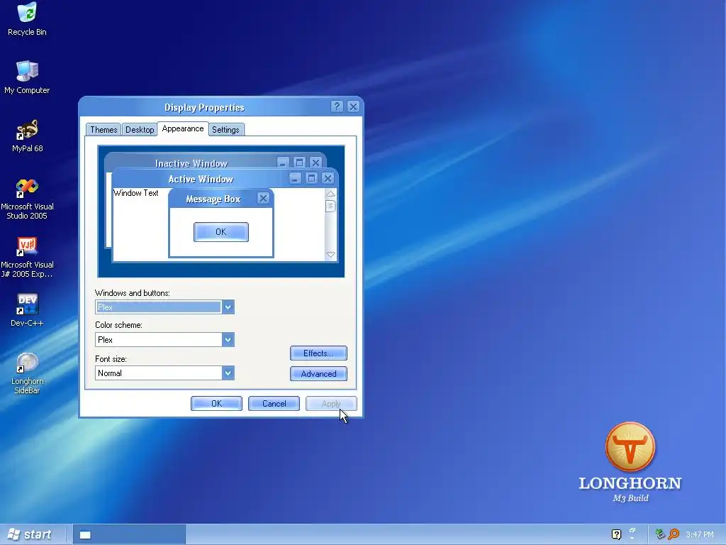726x545 pixels.
Task: Click the Message Box preview close icon
Action: [263, 199]
